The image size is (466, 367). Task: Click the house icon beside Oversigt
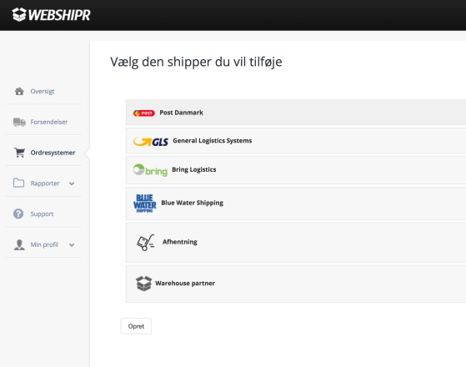pos(19,91)
